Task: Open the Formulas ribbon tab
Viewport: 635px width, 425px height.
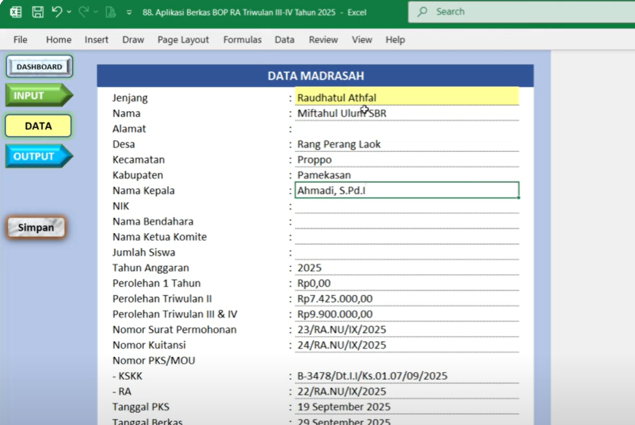Action: coord(242,39)
